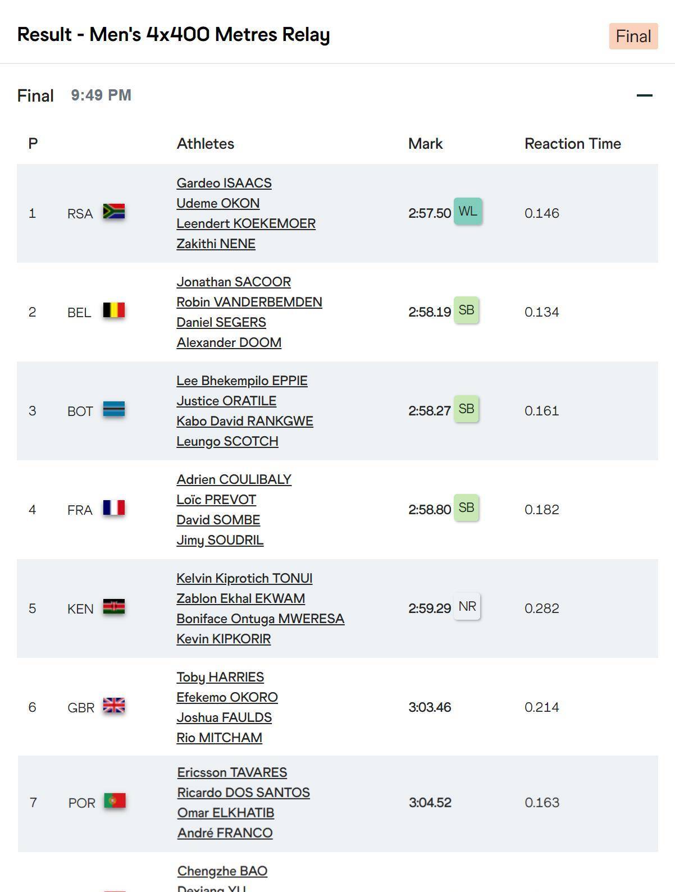Click the Portugal flag icon
Viewport: 675px width, 892px height.
point(115,802)
